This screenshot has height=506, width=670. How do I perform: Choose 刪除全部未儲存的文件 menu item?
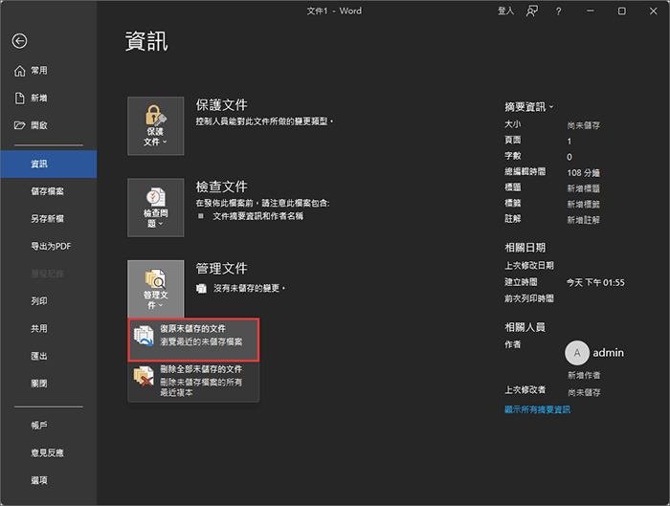193,381
